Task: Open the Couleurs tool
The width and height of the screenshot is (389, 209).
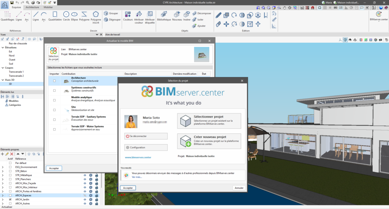Action: [128, 16]
